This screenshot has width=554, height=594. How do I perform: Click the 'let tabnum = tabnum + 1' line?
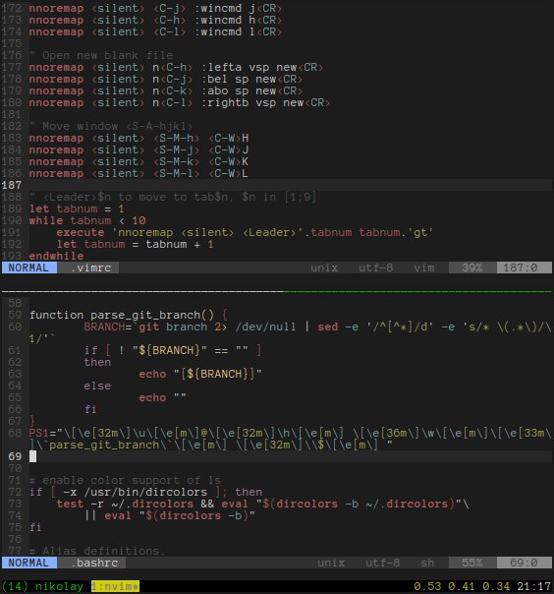136,244
